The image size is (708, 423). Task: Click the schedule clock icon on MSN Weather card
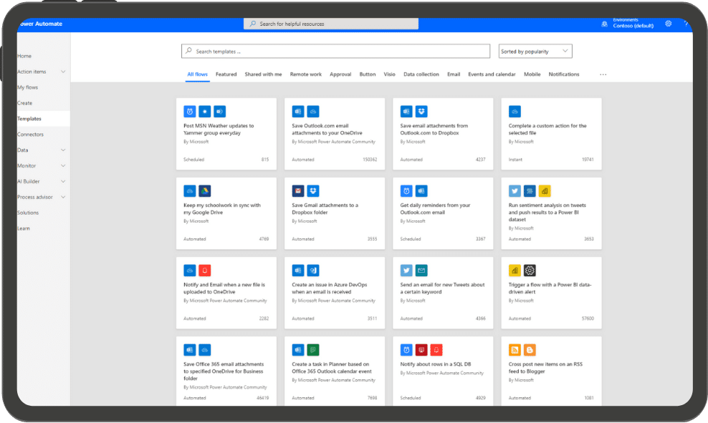(190, 112)
